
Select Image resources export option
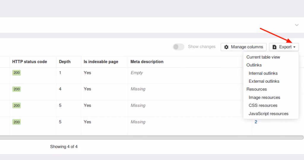click(264, 97)
